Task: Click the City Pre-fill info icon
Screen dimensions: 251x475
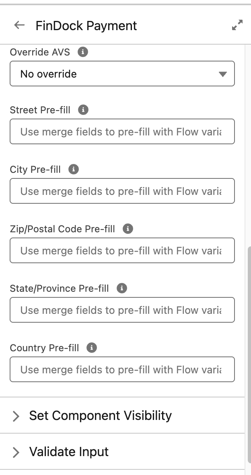Action: tap(73, 169)
